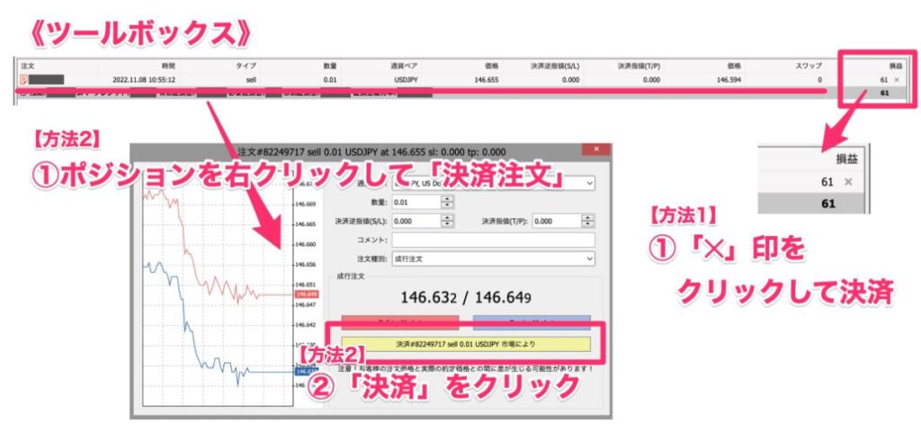
Task: Adjust the 数量 volume stepper arrows
Action: pos(447,201)
